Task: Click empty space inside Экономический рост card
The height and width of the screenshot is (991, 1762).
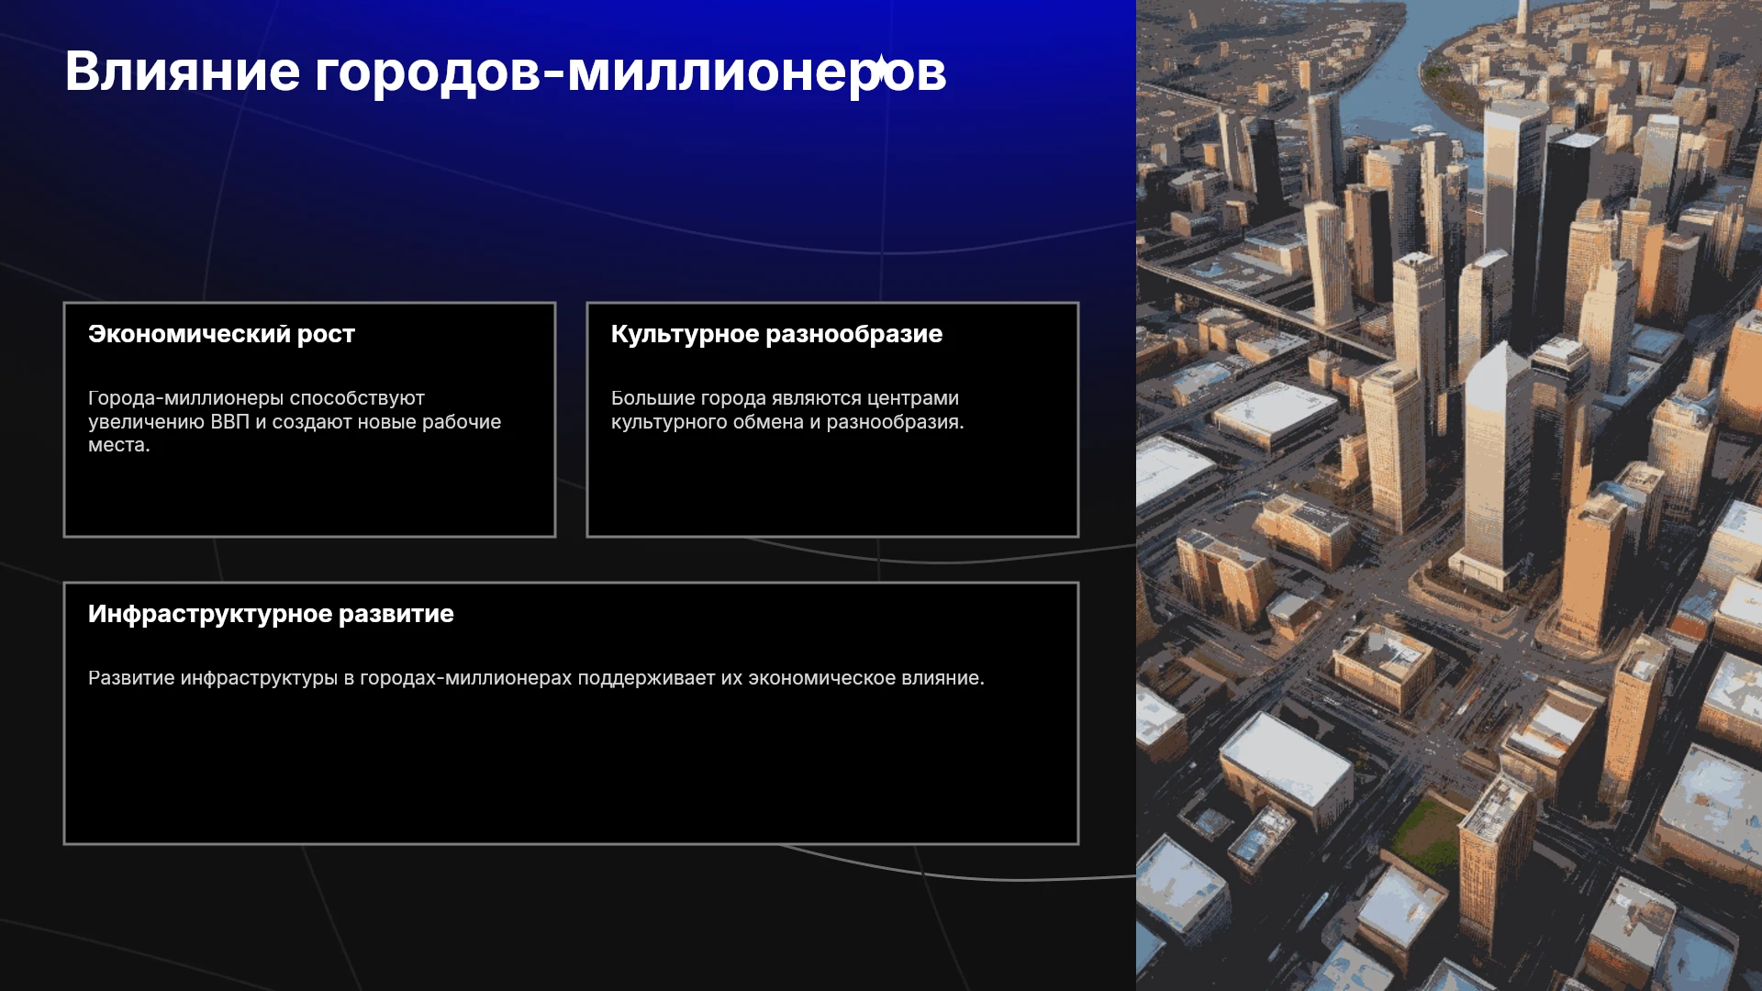Action: [309, 495]
